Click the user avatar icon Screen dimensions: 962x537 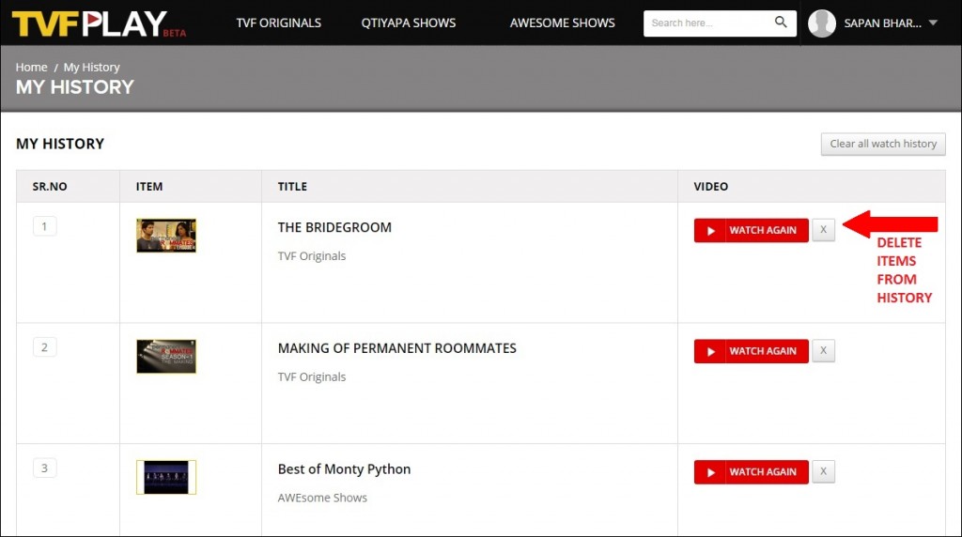click(x=821, y=23)
